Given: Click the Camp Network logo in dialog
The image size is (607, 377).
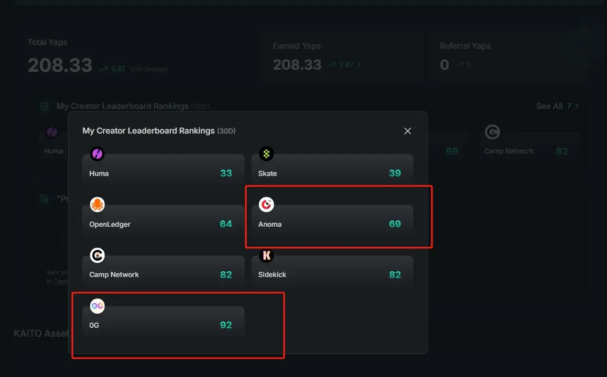Looking at the screenshot, I should (x=97, y=255).
